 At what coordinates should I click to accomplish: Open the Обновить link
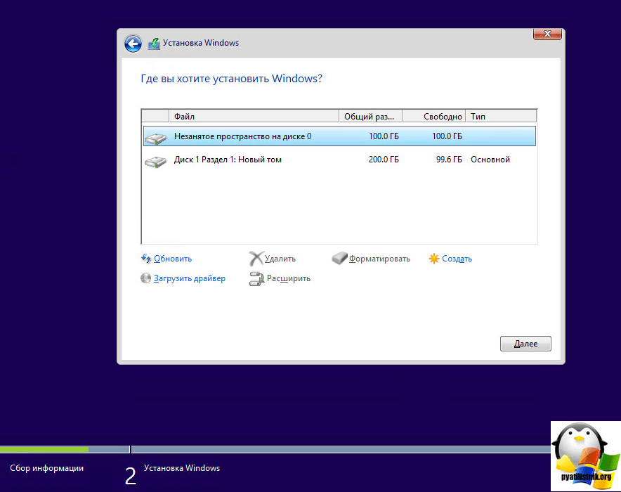click(171, 258)
